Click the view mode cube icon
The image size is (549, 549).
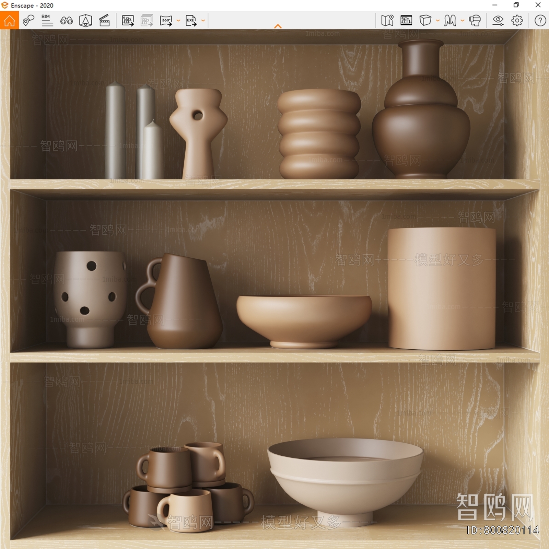[425, 21]
